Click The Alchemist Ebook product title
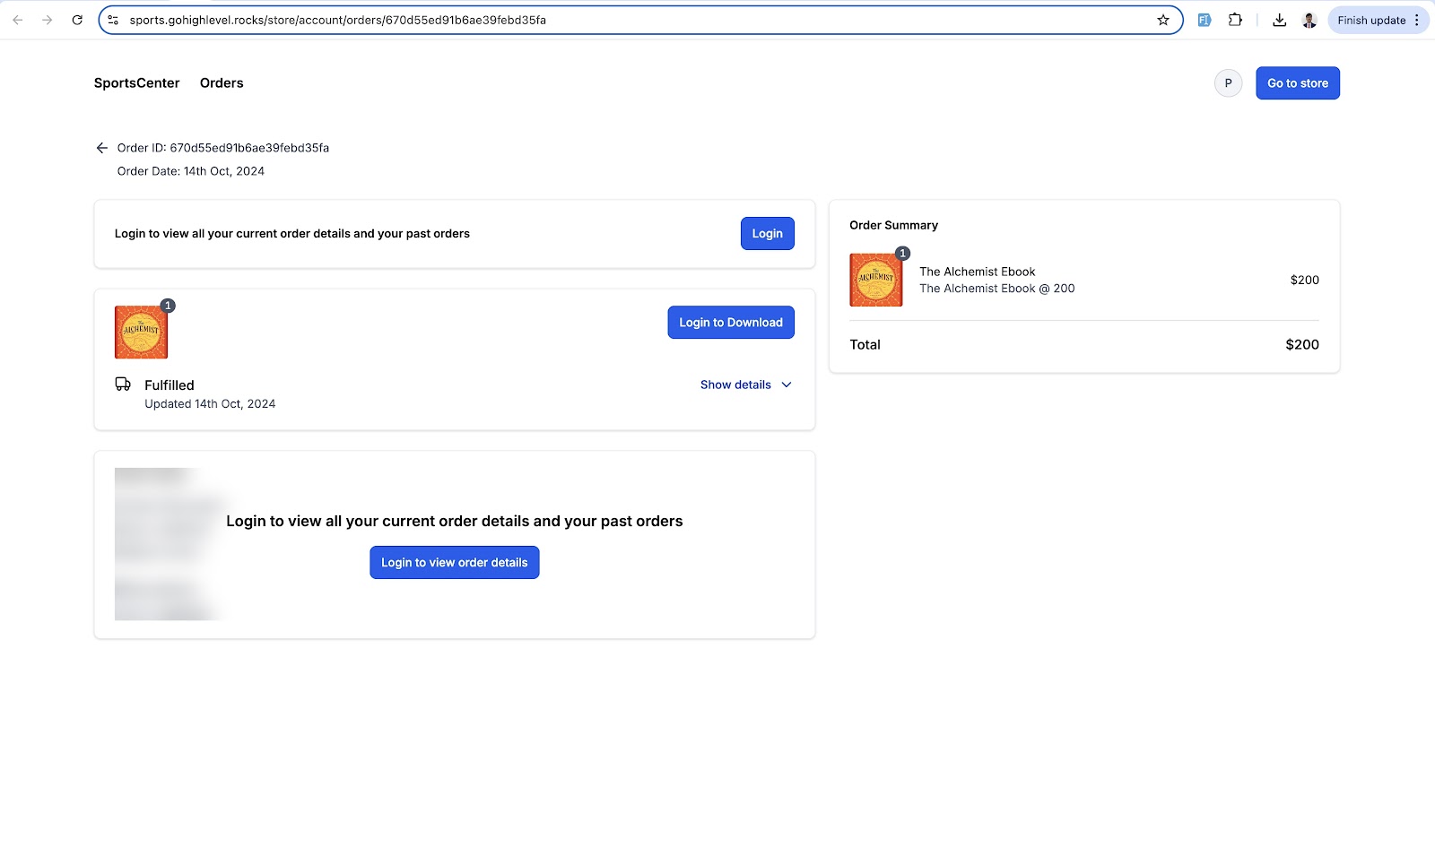The width and height of the screenshot is (1435, 864). [977, 272]
